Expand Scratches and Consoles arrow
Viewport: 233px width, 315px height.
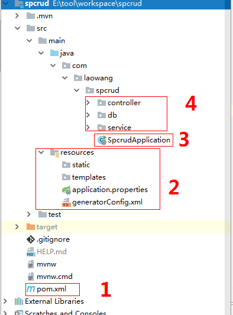coord(5,313)
